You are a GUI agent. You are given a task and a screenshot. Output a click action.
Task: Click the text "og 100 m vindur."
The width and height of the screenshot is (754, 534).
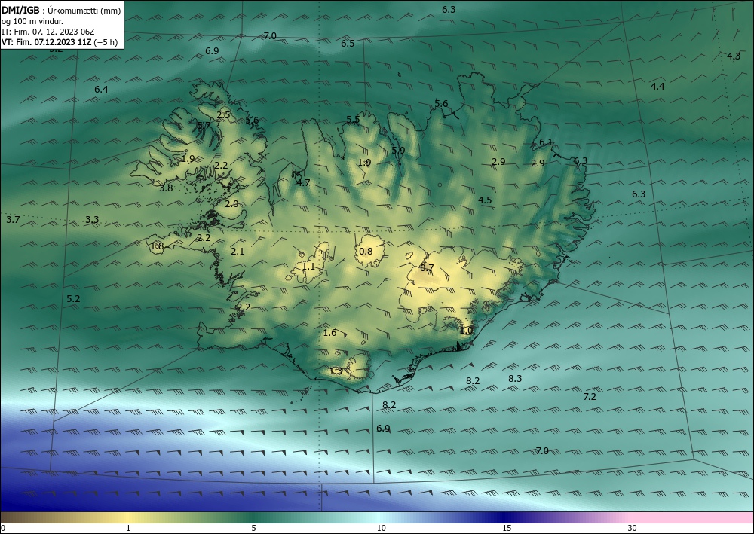coord(32,21)
